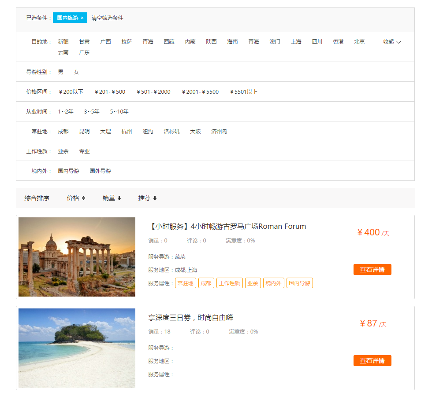Select 女 for guide gender
This screenshot has width=432, height=396.
click(76, 72)
